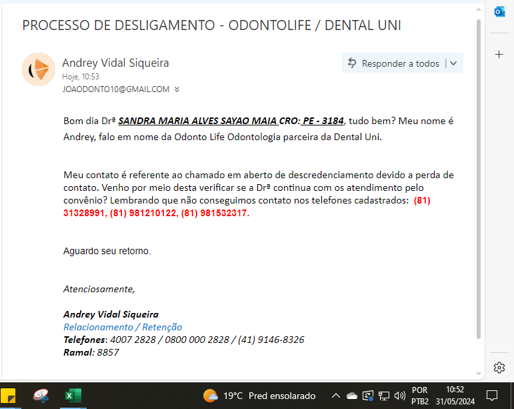Click the text Hoje, 10:53

pos(81,77)
